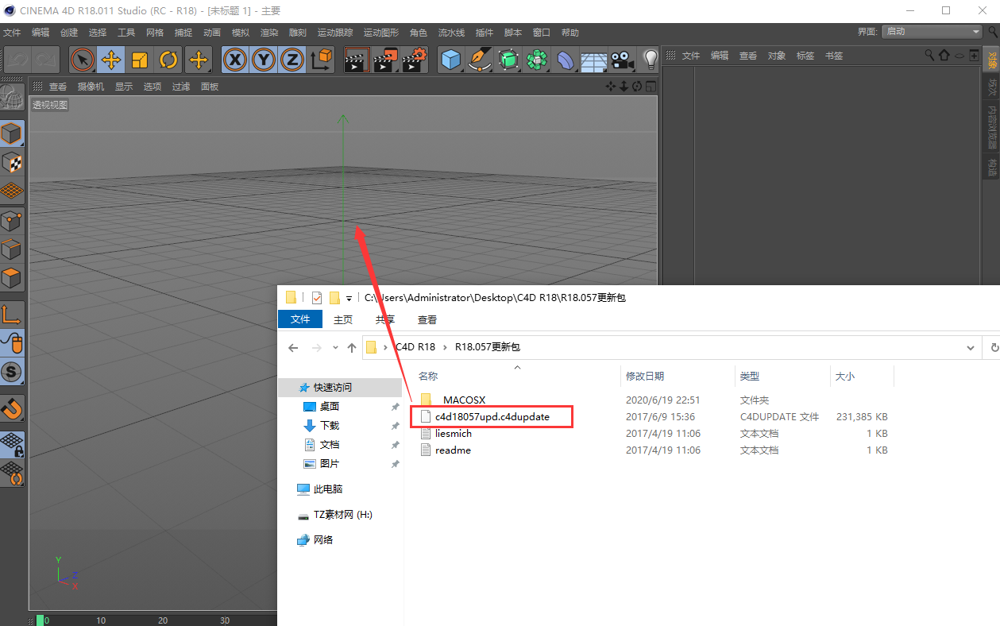This screenshot has width=1000, height=626.
Task: Toggle the viewport solo S button
Action: (12, 372)
